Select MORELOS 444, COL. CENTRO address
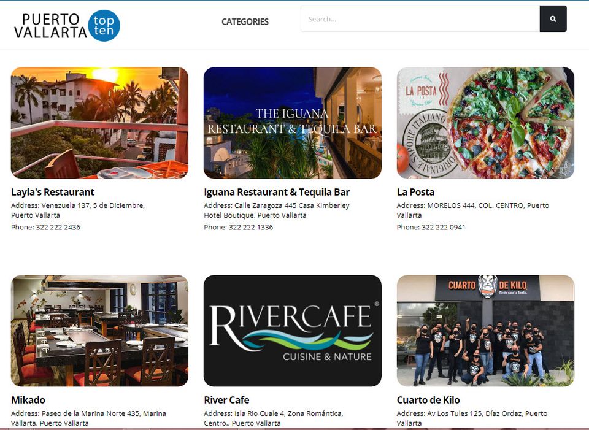589x430 pixels. tap(473, 210)
